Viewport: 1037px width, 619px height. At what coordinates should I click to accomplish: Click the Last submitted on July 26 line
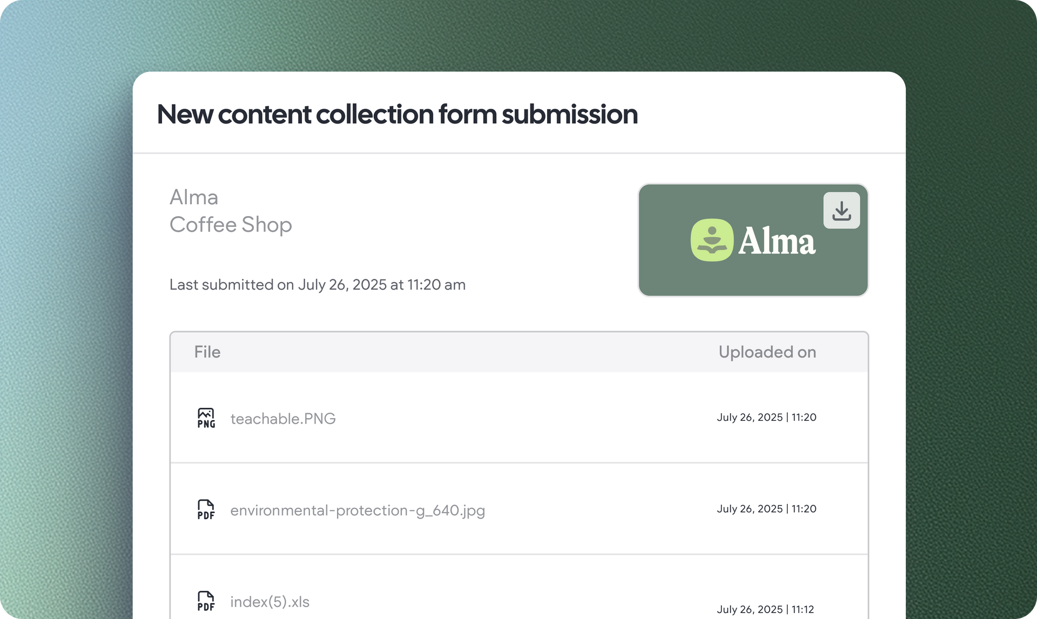pos(318,285)
